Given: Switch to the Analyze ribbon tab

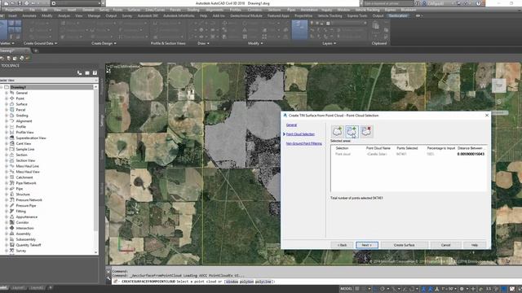Looking at the screenshot, I should point(64,15).
